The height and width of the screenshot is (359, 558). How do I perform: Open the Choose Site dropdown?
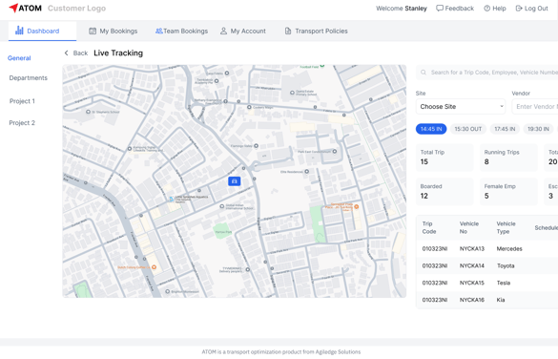(461, 107)
